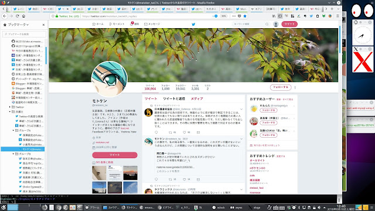This screenshot has width=375, height=211.
Task: Close the bookmarks sidebar with X
Action: (43, 25)
